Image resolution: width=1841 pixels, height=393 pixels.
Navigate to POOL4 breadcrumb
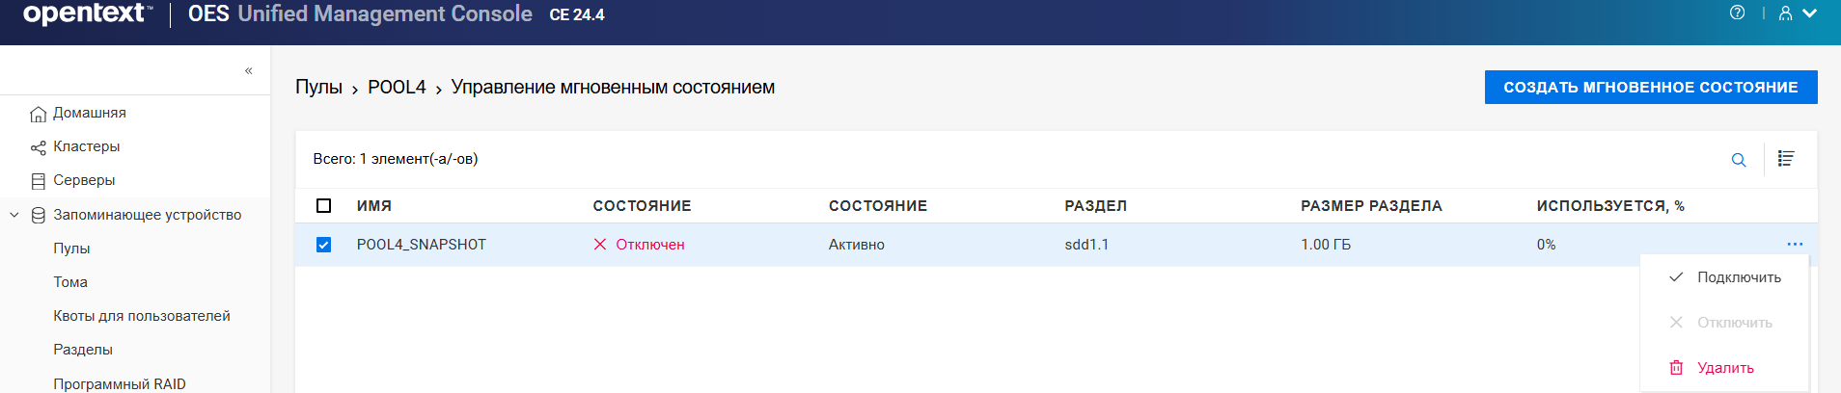coord(397,88)
